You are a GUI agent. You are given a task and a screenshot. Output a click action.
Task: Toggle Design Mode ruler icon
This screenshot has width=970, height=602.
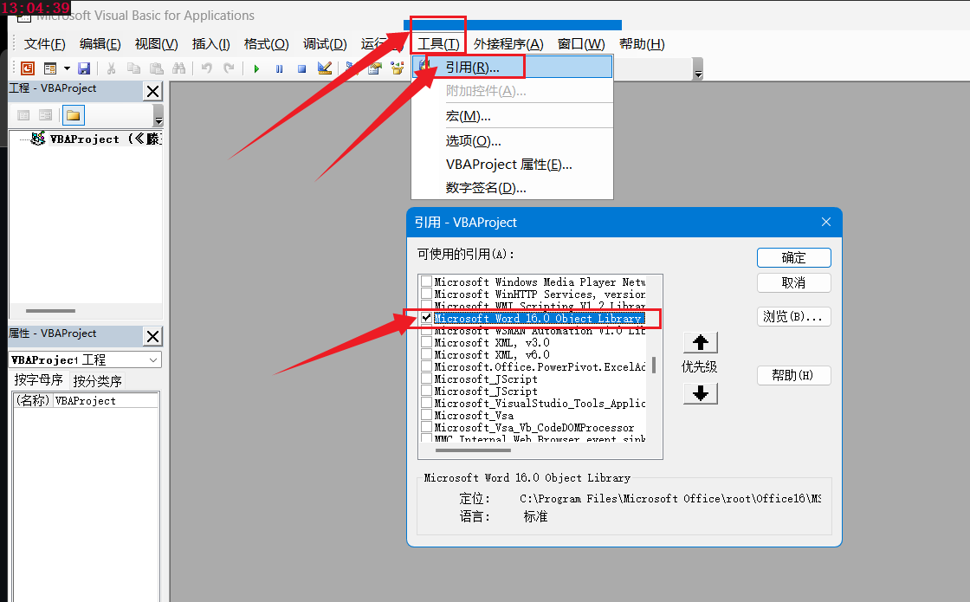pyautogui.click(x=324, y=68)
